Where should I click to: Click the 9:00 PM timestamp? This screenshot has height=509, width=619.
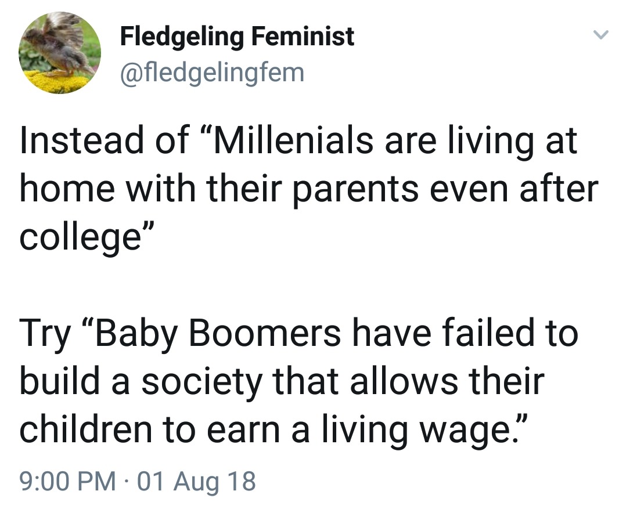(67, 481)
